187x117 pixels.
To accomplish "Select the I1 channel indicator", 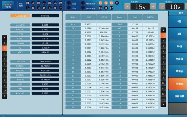I will (x=27, y=8).
